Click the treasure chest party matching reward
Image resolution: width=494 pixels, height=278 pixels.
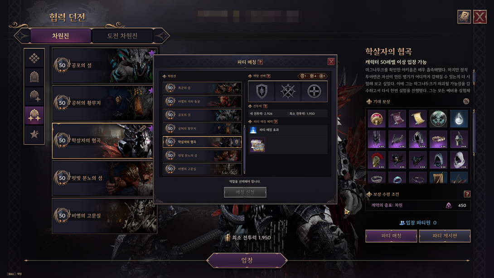pos(257,145)
